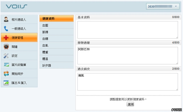Screen dimensions: 183x112
Task: Switch to the 血壓 tab
Action: point(57,25)
